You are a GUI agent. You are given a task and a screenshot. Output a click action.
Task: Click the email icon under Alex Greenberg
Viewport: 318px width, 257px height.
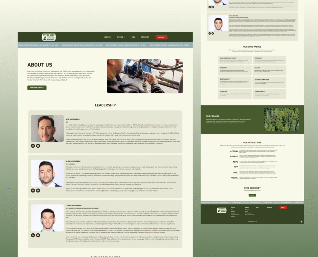(x=38, y=190)
